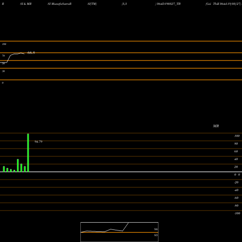This screenshot has height=242, width=242.
Task: Select the first green bar on the left
Action: click(4, 169)
